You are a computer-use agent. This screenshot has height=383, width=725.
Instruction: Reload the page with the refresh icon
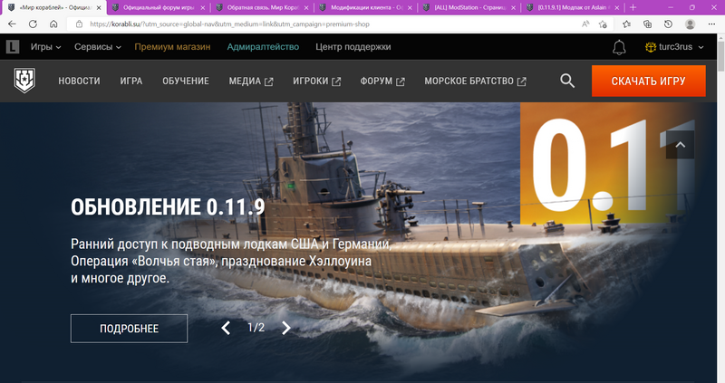coord(33,24)
